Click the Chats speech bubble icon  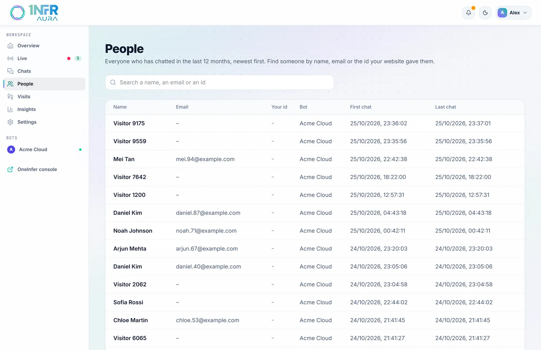(10, 71)
